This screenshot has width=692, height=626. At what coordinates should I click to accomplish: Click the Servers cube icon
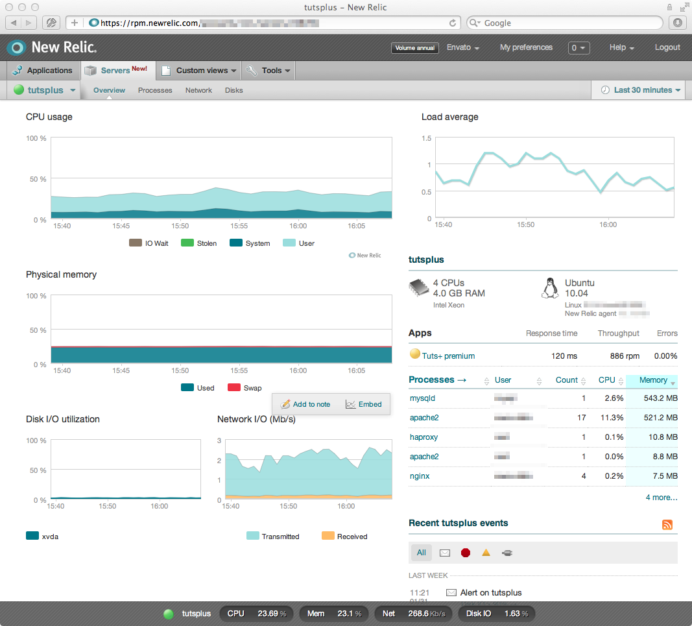coord(90,70)
